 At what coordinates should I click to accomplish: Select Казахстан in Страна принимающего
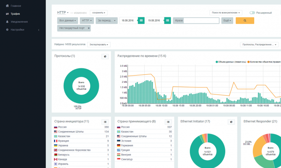coord(144,131)
